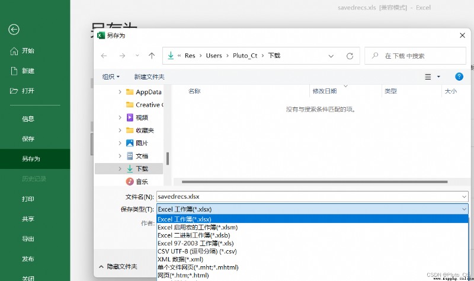
Task: Click the view layout list icon
Action: point(428,77)
